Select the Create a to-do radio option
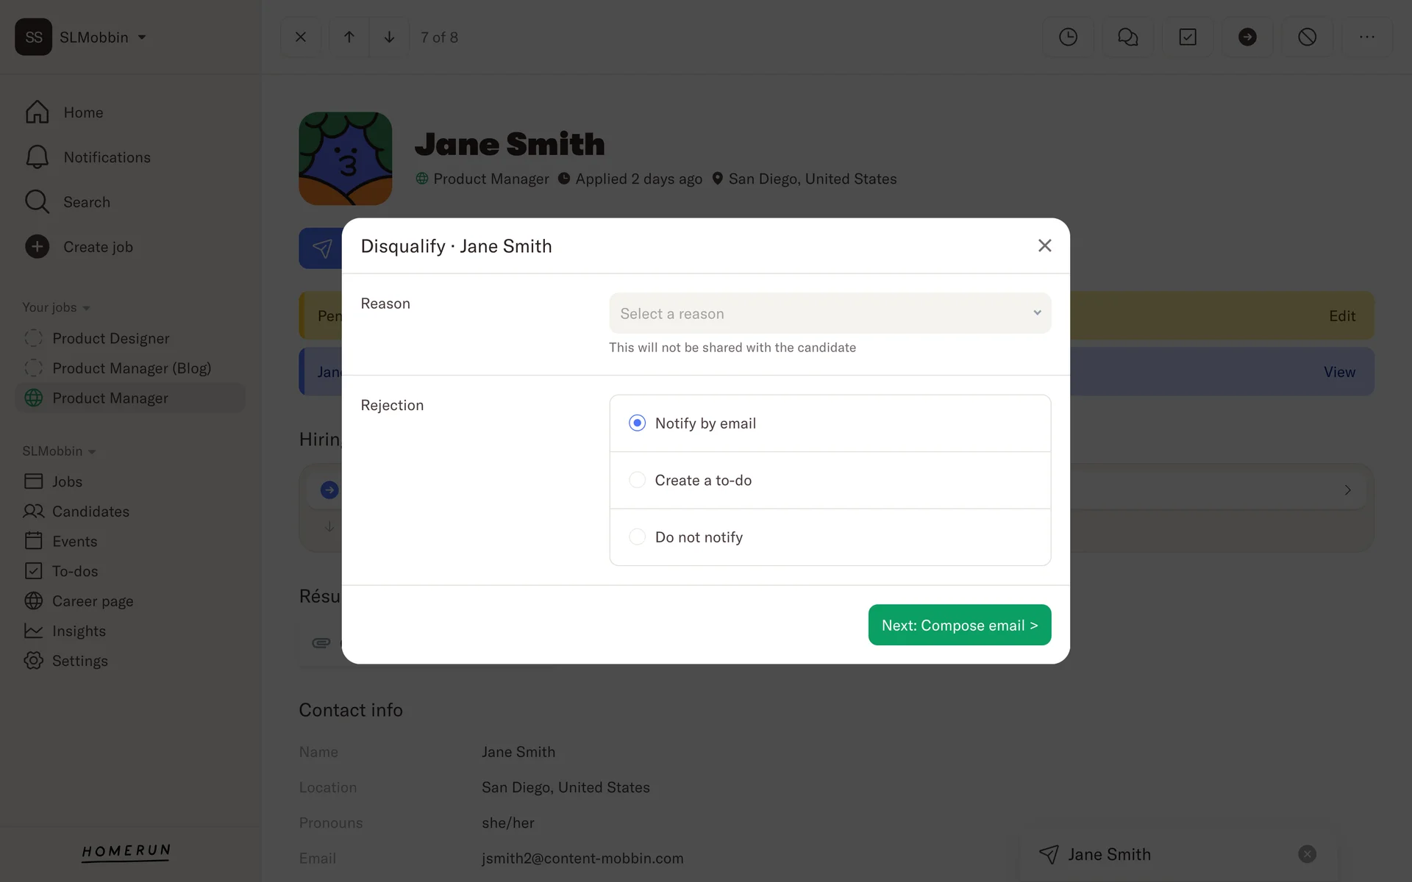1412x882 pixels. click(638, 480)
